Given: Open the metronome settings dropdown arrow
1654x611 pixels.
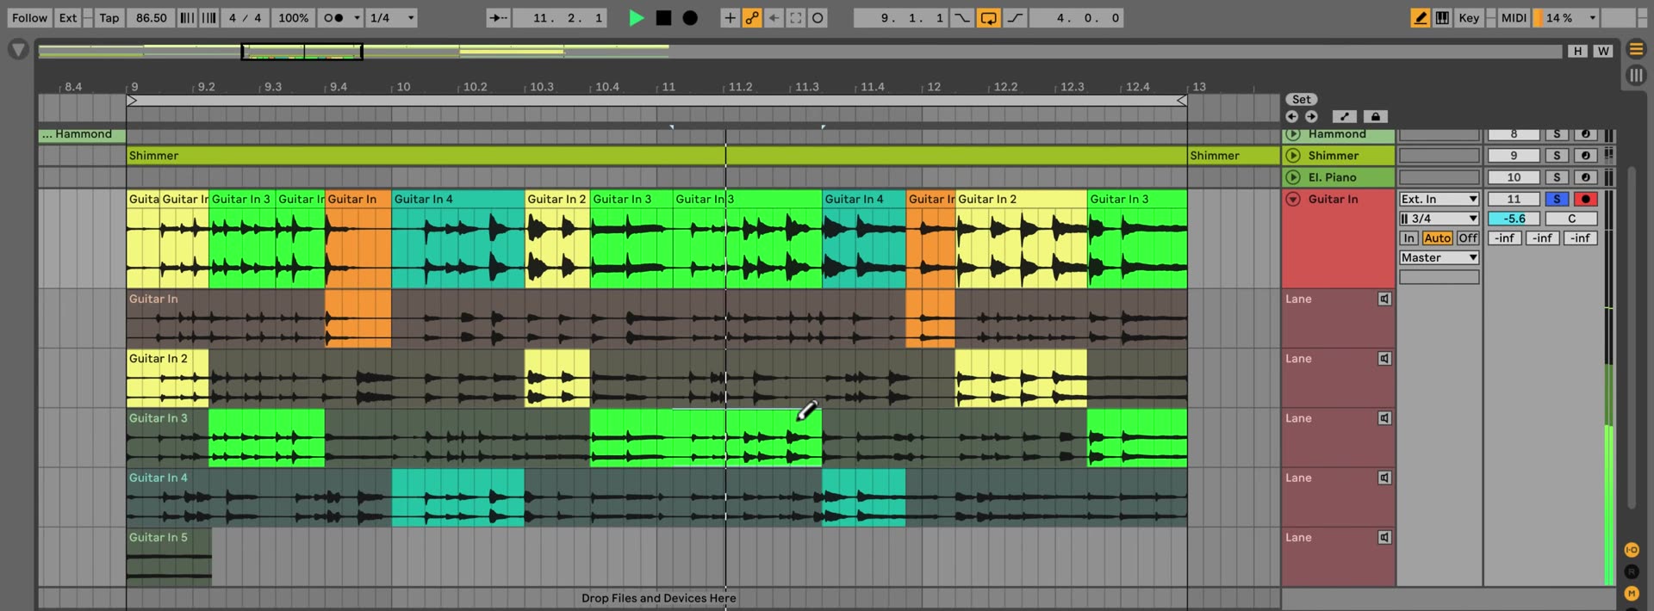Looking at the screenshot, I should tap(357, 17).
